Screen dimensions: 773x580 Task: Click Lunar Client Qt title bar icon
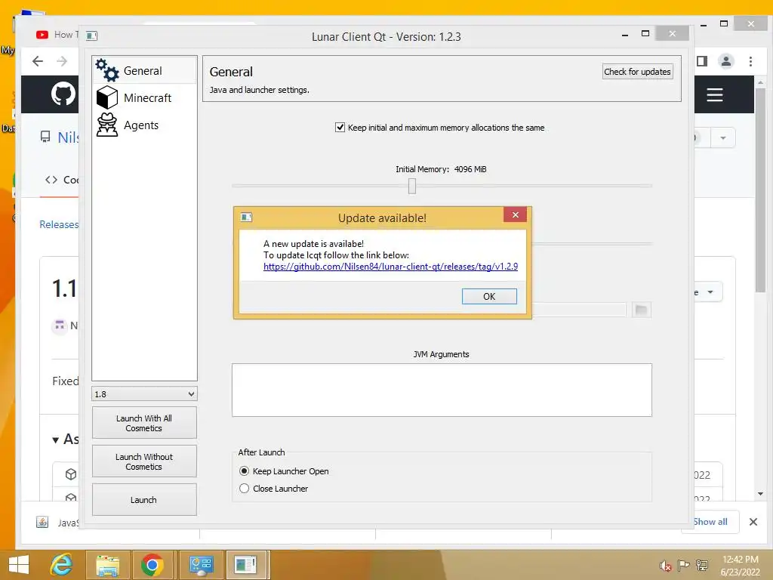tap(91, 35)
